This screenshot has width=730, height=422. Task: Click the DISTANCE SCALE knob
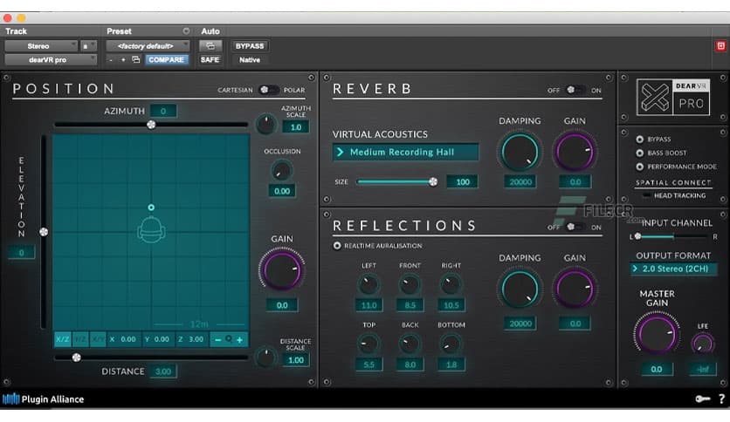[x=265, y=357]
